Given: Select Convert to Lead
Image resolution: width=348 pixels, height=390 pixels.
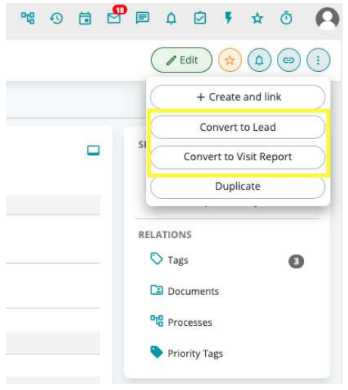Looking at the screenshot, I should point(238,127).
